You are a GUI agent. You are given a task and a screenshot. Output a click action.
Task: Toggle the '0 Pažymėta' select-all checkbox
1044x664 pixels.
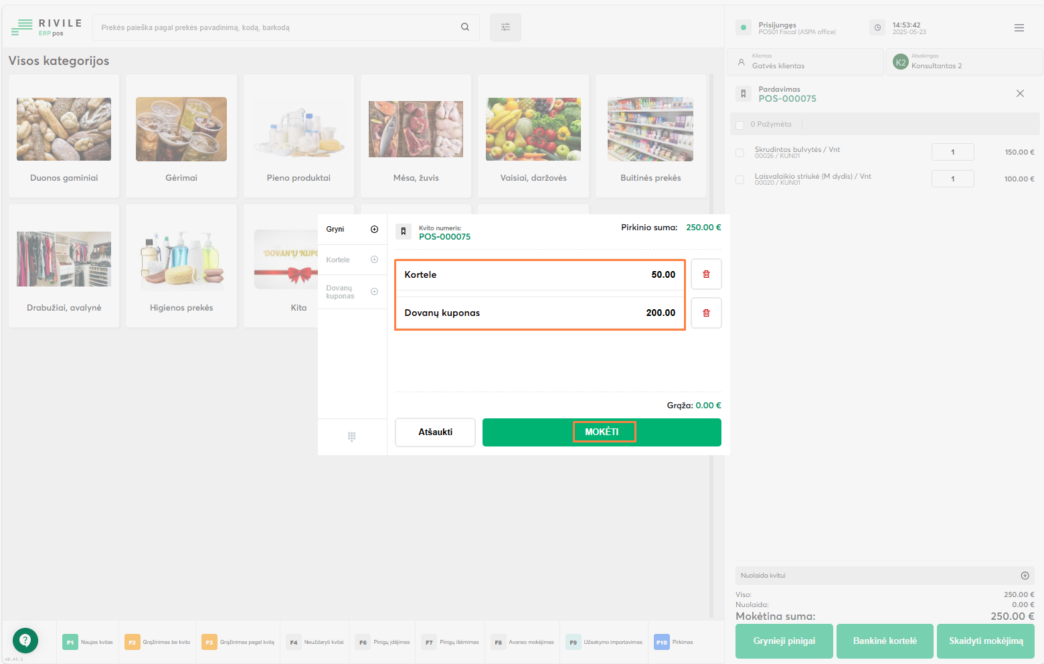740,125
